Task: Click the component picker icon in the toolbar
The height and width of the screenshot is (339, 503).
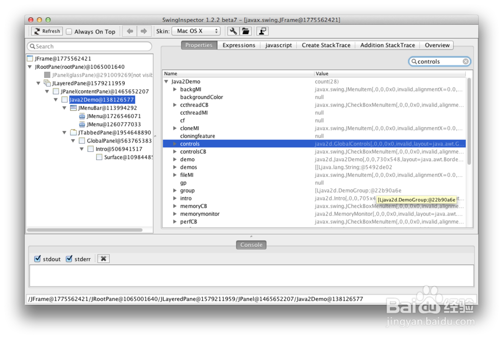Action: tap(263, 31)
